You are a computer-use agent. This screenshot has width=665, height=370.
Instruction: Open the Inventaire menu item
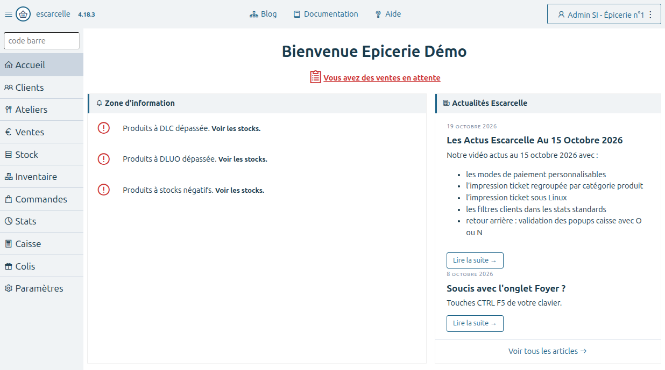41,177
